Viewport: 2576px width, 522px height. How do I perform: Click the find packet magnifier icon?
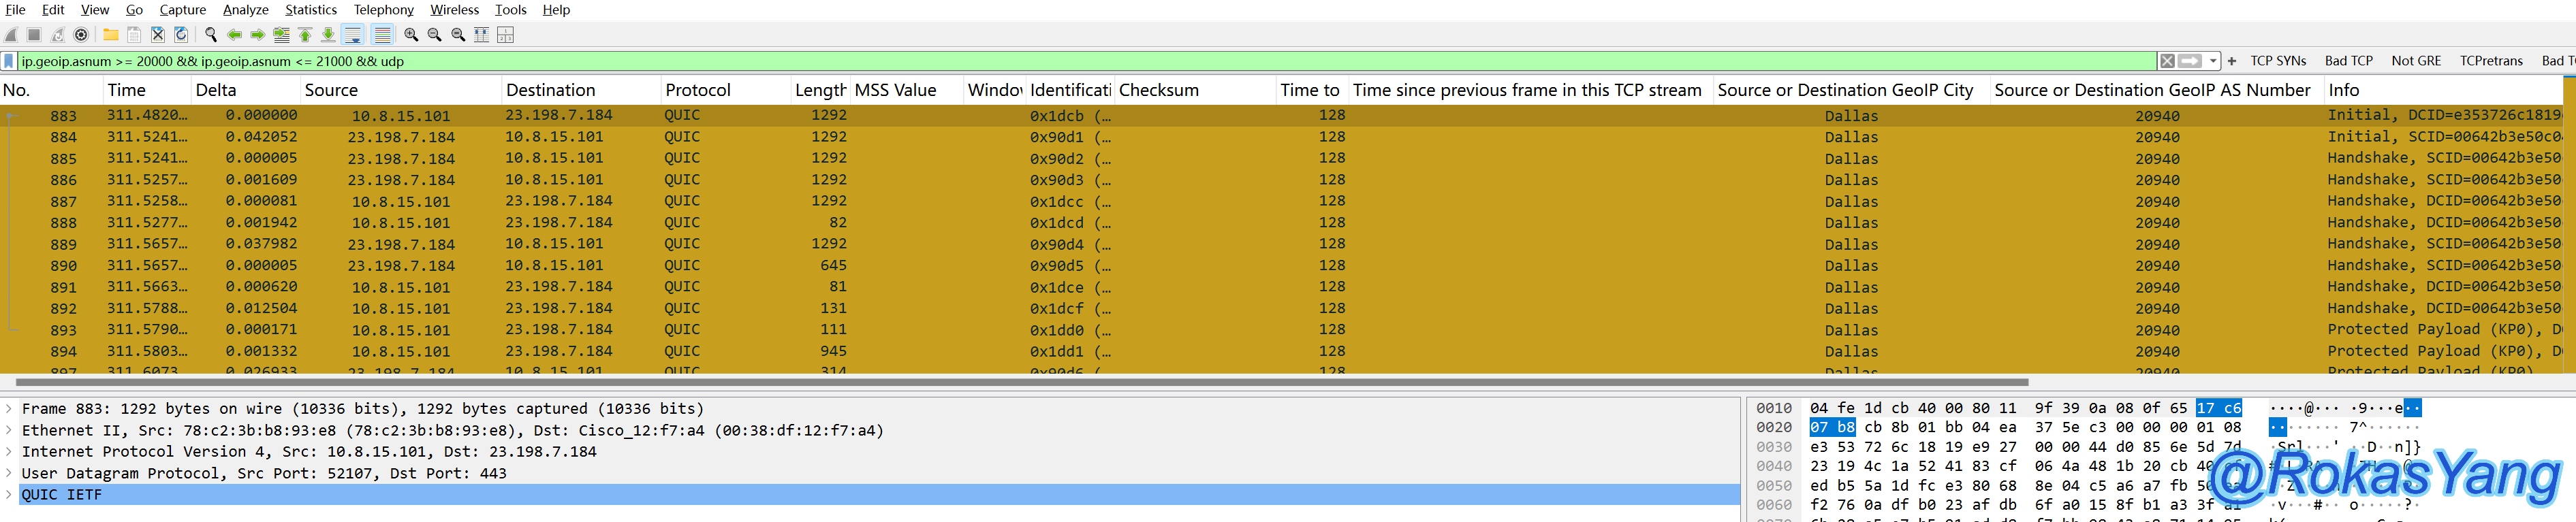[x=211, y=35]
